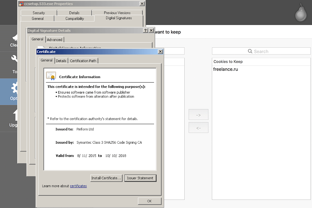Open the certificates learn more link
312x208 pixels.
click(x=79, y=186)
